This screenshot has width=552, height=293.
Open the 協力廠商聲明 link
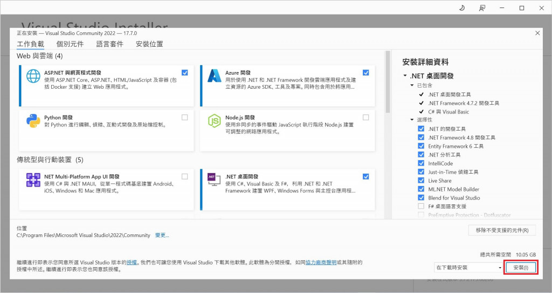point(321,262)
